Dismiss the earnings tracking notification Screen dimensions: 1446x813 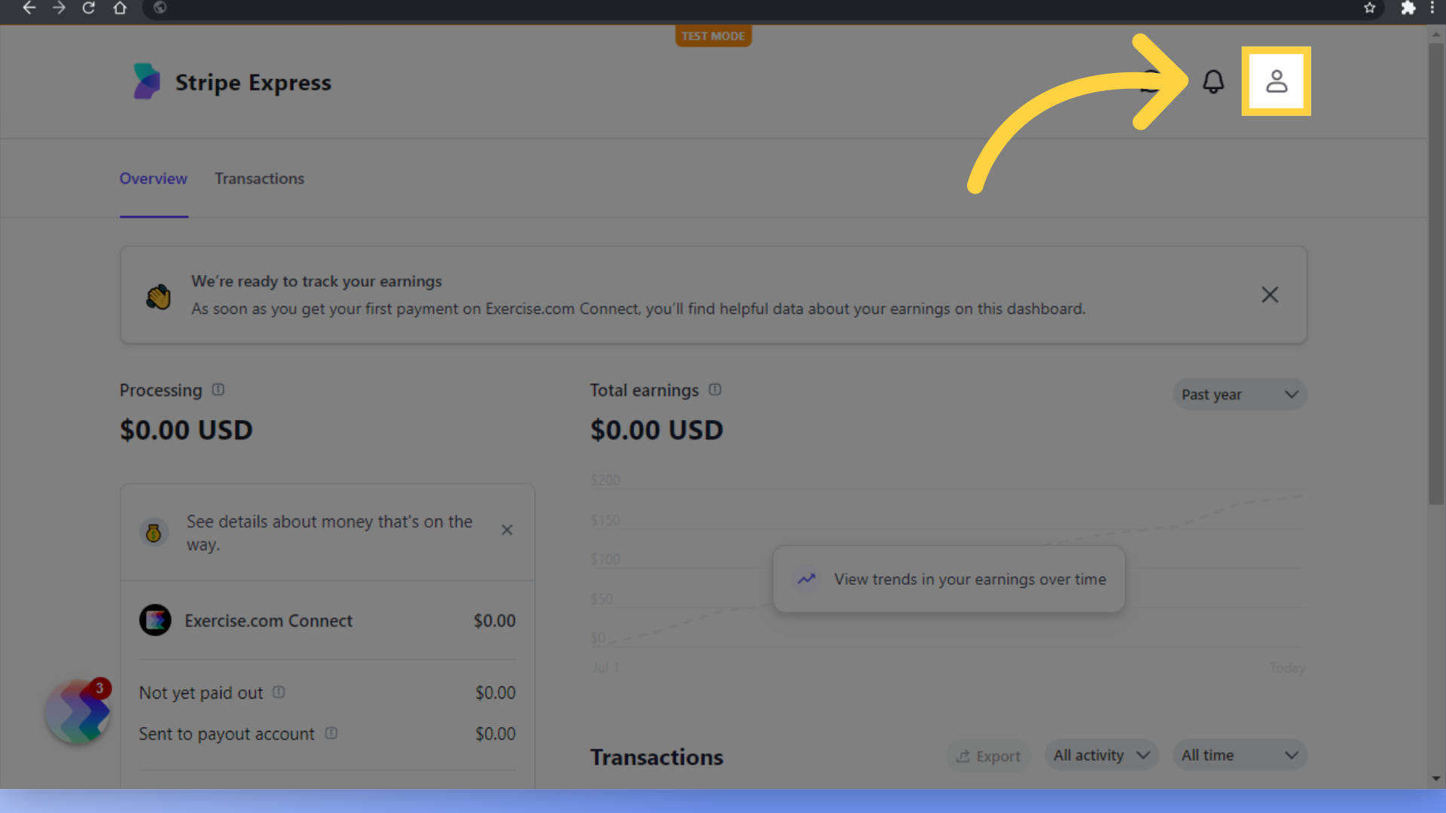1271,295
